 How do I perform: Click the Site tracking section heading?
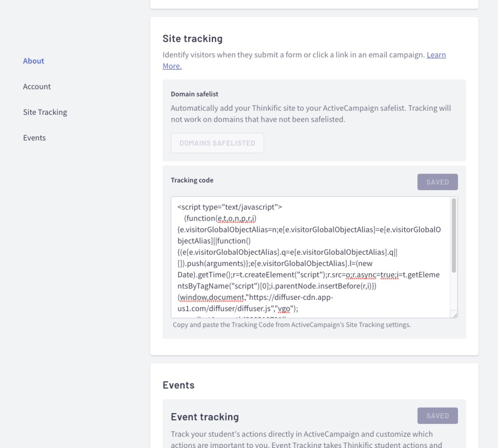click(x=192, y=38)
